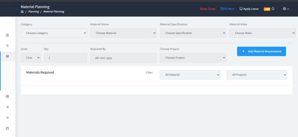This screenshot has height=137, width=298.
Task: Click the Planning breadcrumb link
Action: pyautogui.click(x=33, y=12)
